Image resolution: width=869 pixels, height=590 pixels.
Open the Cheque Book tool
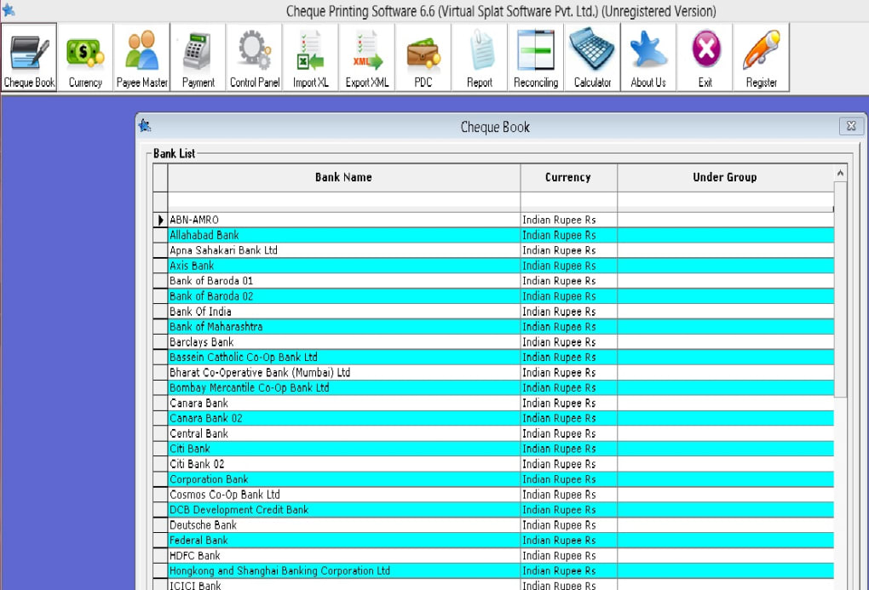pos(28,56)
